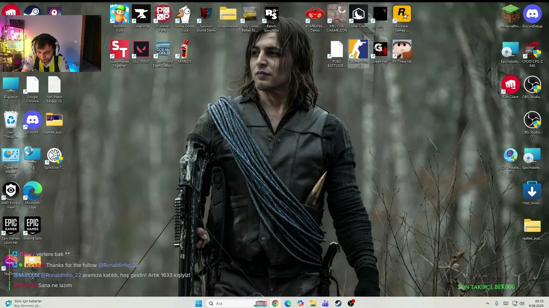Click the microphone icon in the system tray
Viewport: 549px width, 308px height.
click(x=497, y=303)
